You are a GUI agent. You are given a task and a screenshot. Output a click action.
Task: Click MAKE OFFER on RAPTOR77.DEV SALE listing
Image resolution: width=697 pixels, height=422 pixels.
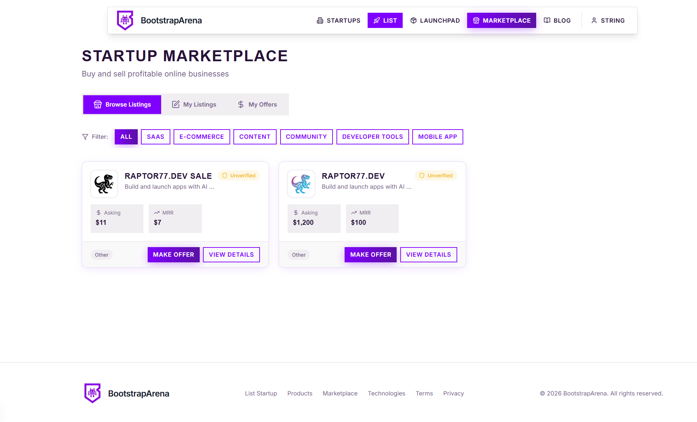(x=173, y=255)
